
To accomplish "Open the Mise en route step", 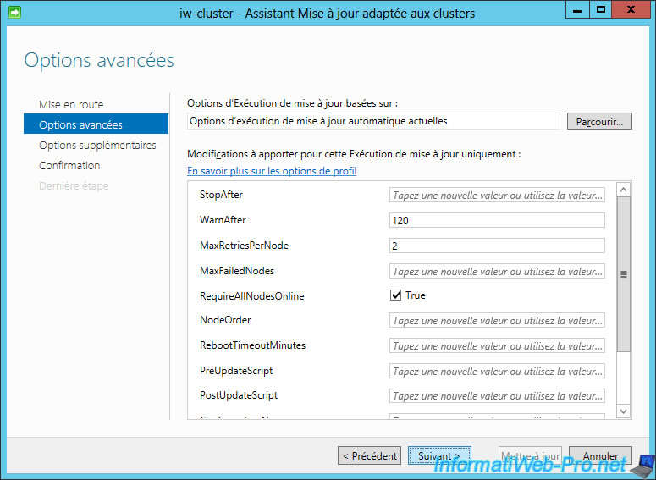I will 71,104.
